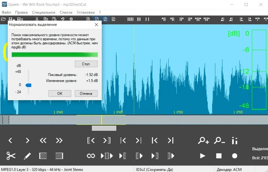Click the 0'45 timeline marker
The image size is (268, 172).
point(118,112)
